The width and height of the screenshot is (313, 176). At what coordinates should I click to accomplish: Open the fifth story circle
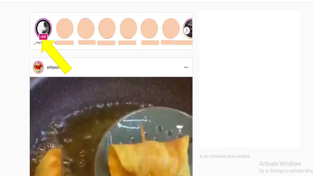[x=128, y=28]
